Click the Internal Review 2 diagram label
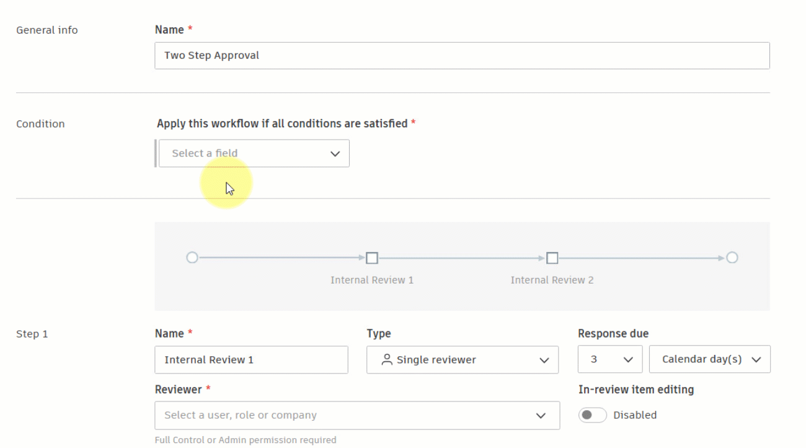806x448 pixels. [x=552, y=280]
